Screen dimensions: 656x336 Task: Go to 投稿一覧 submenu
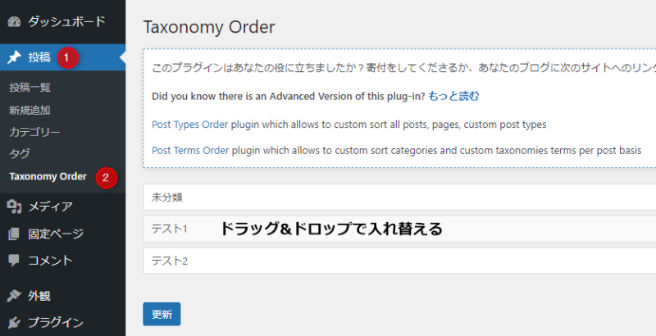(30, 87)
